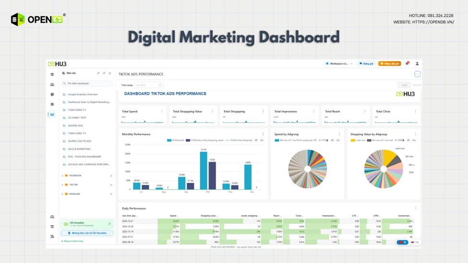Click All legend selector in Monthly Performance

tap(256, 140)
